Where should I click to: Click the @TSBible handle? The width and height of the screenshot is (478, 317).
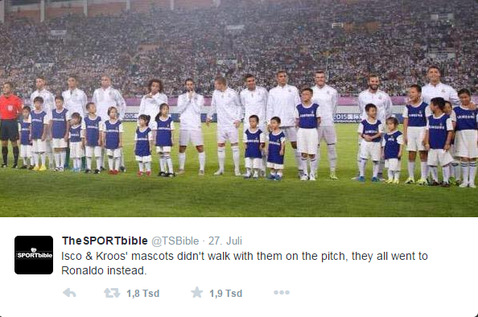(x=175, y=241)
